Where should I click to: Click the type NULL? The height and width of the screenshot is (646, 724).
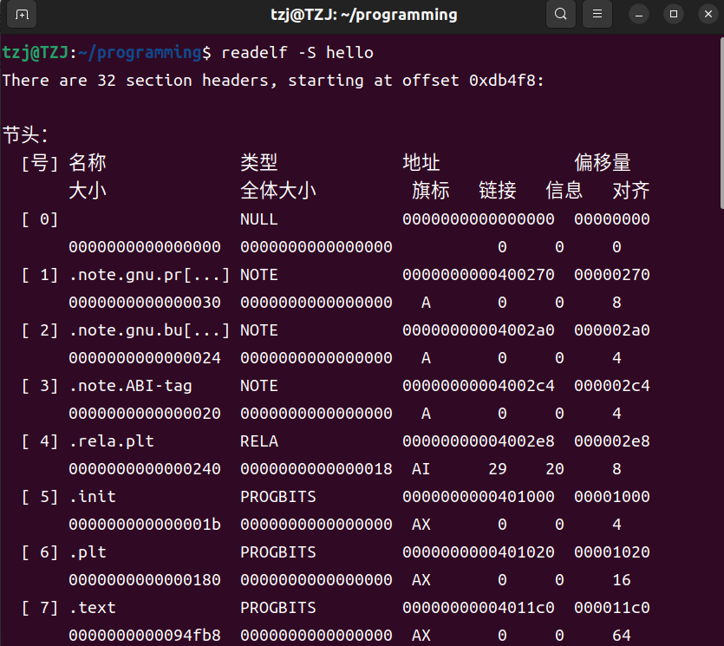click(259, 219)
